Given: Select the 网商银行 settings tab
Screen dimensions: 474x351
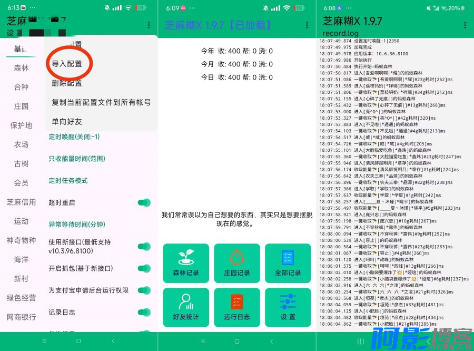Looking at the screenshot, I should [x=21, y=317].
